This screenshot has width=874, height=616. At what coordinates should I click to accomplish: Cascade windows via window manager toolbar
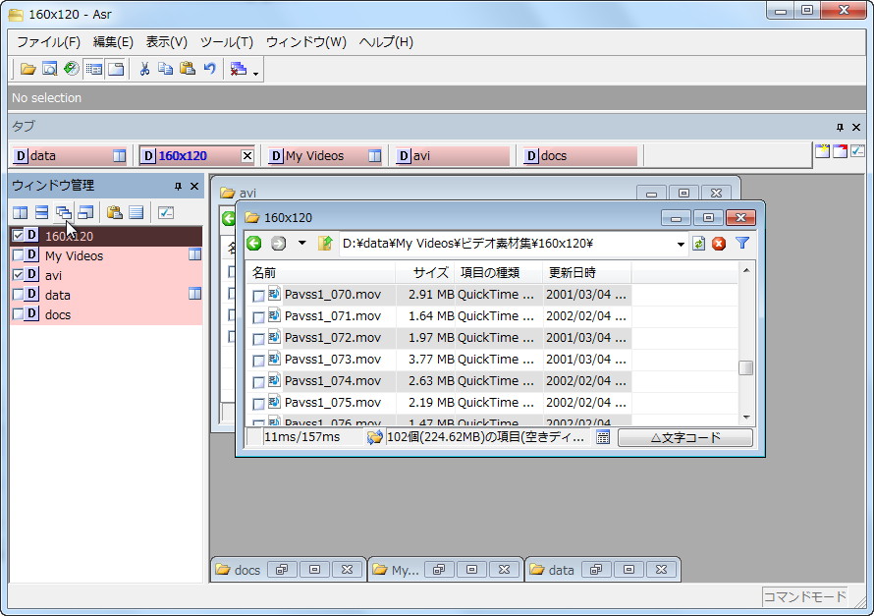point(64,212)
